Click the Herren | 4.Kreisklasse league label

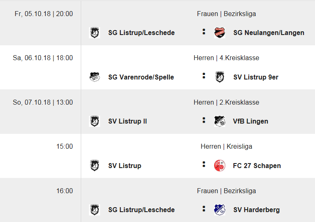[x=226, y=58]
